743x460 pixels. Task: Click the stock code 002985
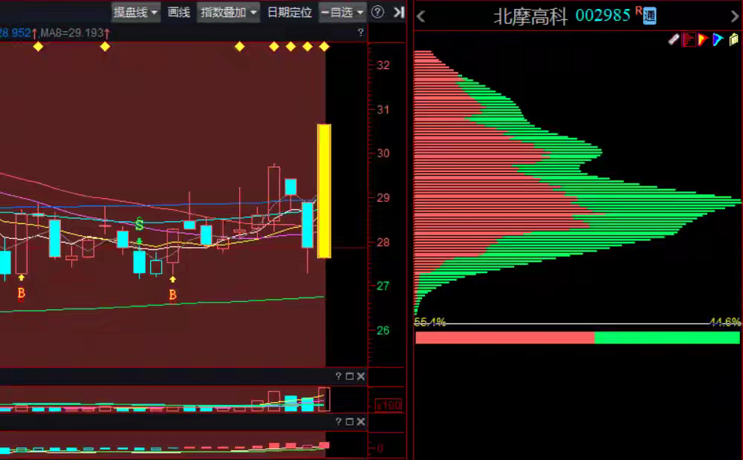(x=603, y=15)
